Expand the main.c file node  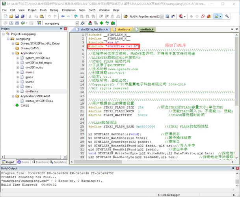(x=17, y=72)
